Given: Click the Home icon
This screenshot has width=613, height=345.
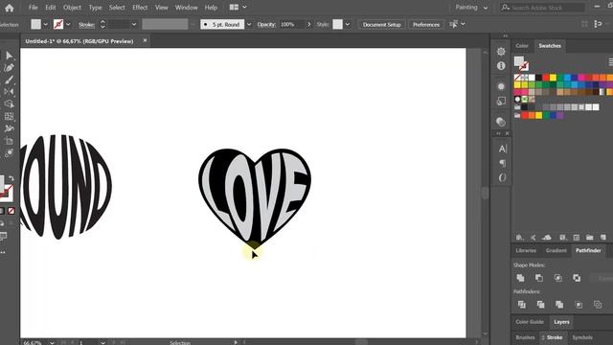Looking at the screenshot, I should point(10,8).
